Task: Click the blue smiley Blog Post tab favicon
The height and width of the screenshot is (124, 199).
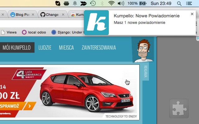Action: pos(12,15)
